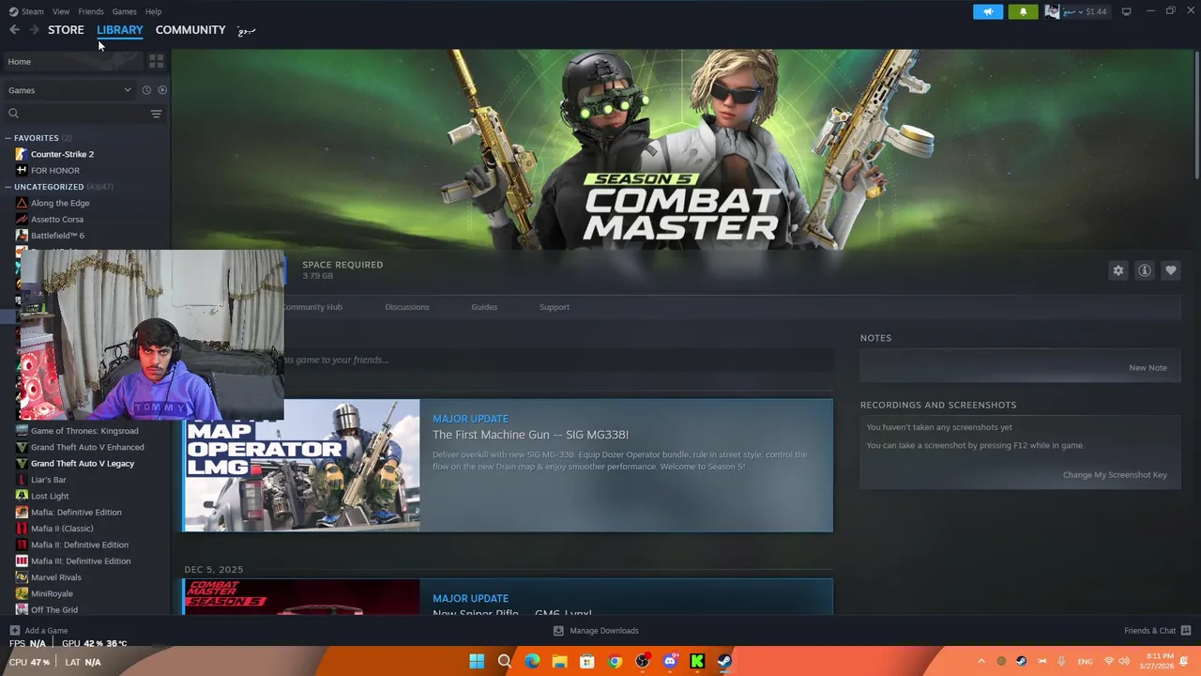The width and height of the screenshot is (1201, 676).
Task: Click the library search field
Action: point(77,114)
